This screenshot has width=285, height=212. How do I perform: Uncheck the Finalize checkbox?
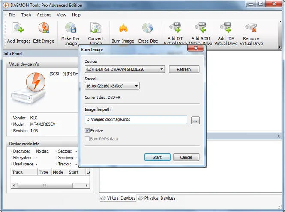tap(87, 130)
